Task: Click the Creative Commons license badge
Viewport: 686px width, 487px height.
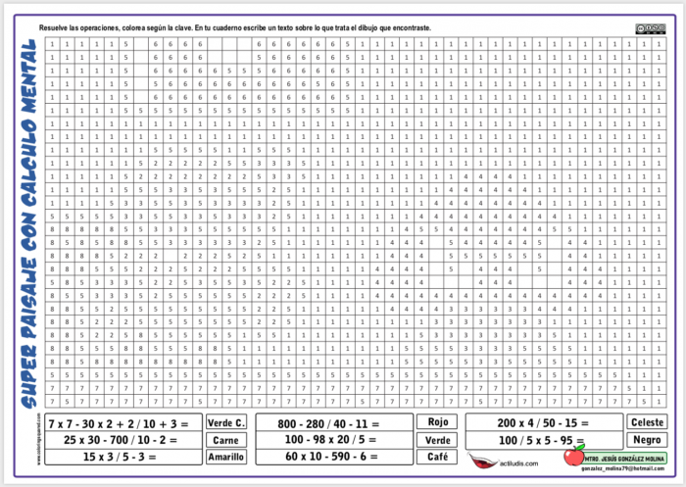Action: [x=649, y=29]
